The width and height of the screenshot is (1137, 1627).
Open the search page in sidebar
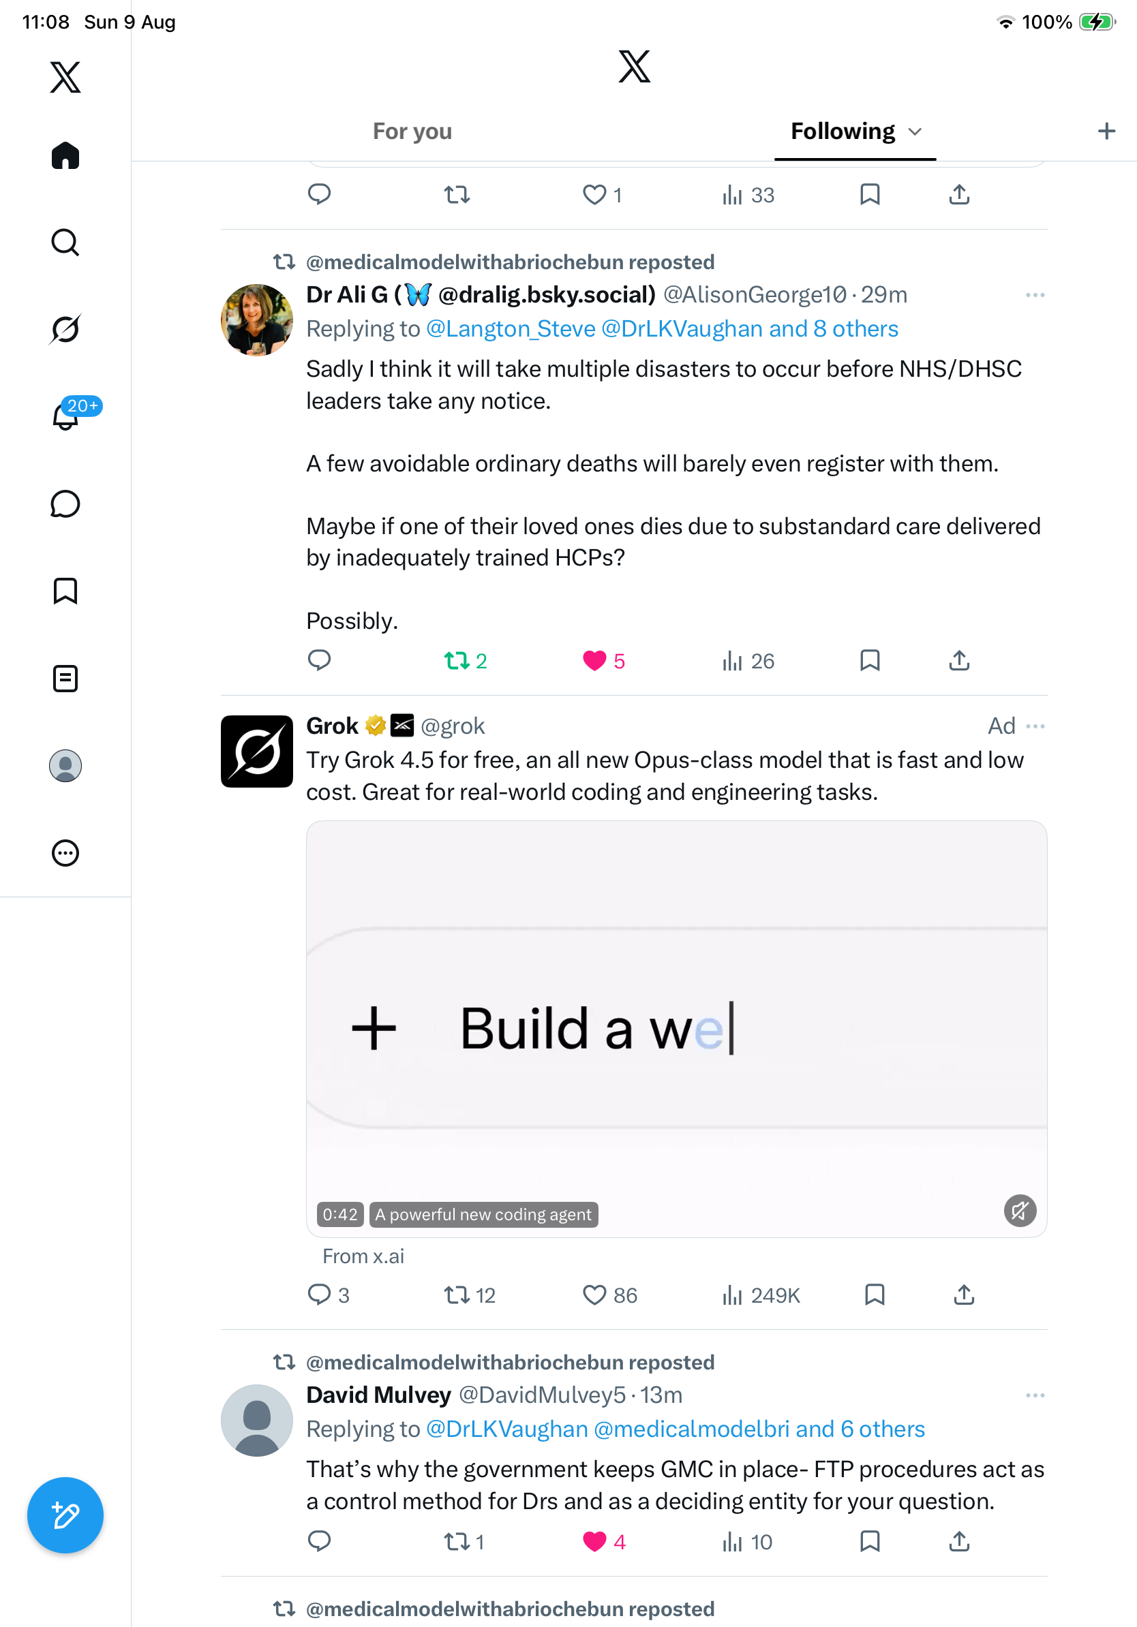(65, 243)
